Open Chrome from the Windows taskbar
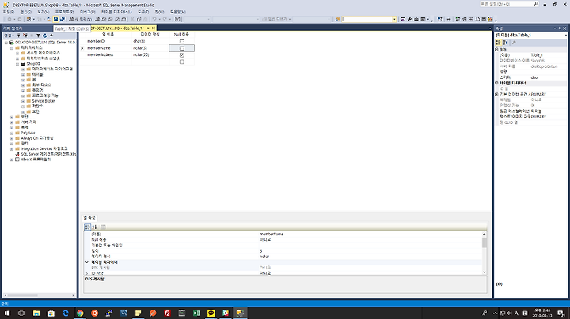The image size is (570, 319). pos(80,313)
